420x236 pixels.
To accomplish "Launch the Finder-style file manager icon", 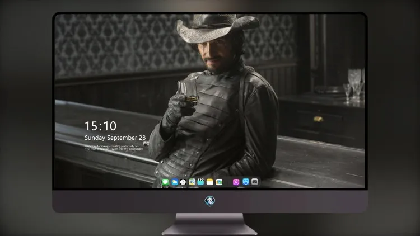I will tap(192, 182).
